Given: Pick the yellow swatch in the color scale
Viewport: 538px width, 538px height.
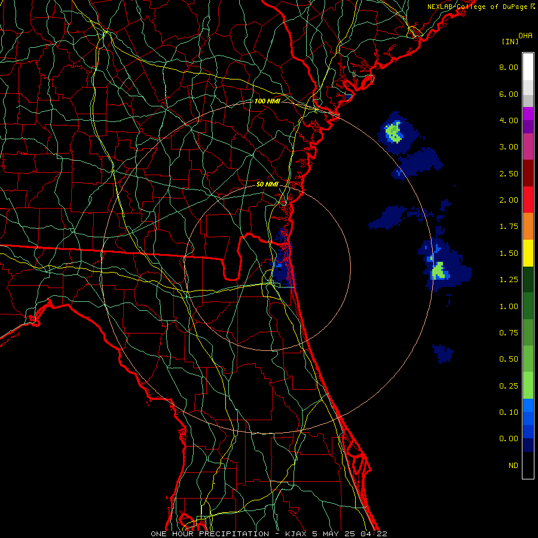Looking at the screenshot, I should tap(528, 253).
